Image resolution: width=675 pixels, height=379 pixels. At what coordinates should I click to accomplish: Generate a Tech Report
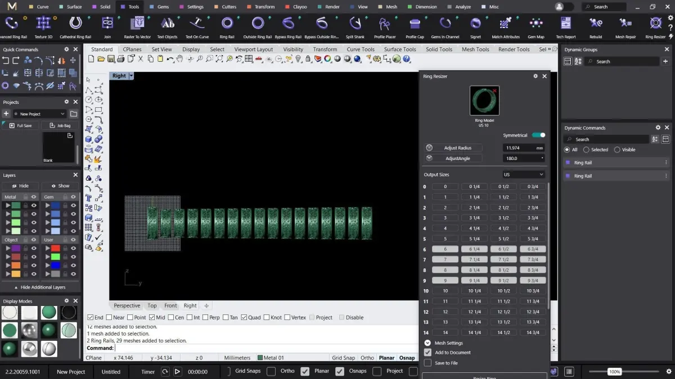tap(566, 26)
